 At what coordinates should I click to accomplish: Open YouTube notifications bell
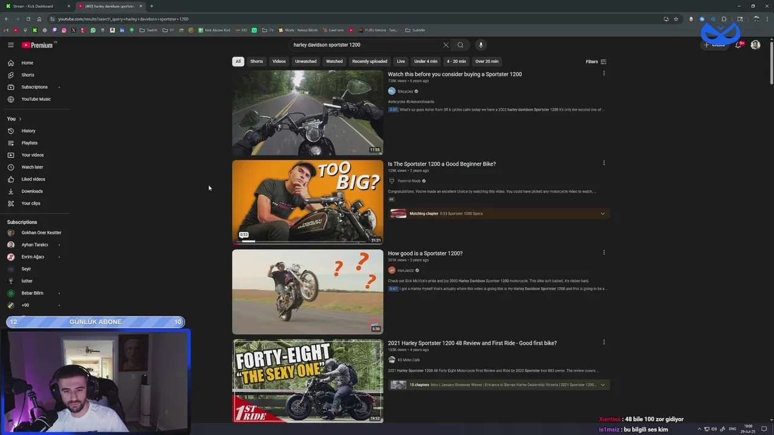pos(738,45)
